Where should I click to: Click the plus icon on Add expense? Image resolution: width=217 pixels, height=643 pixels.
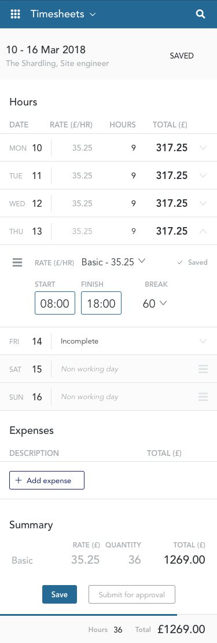click(x=18, y=481)
